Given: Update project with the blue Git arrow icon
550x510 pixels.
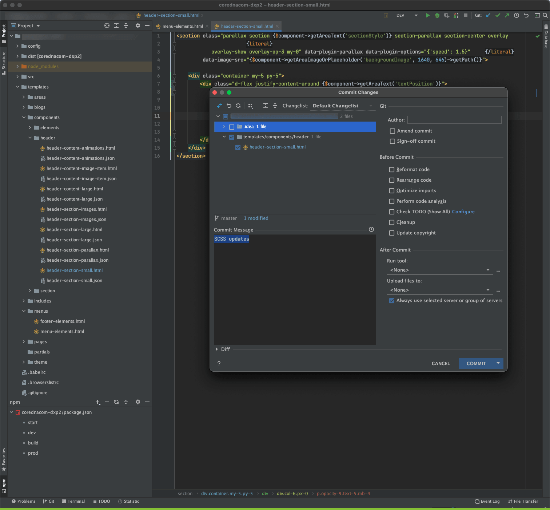Looking at the screenshot, I should (x=488, y=15).
